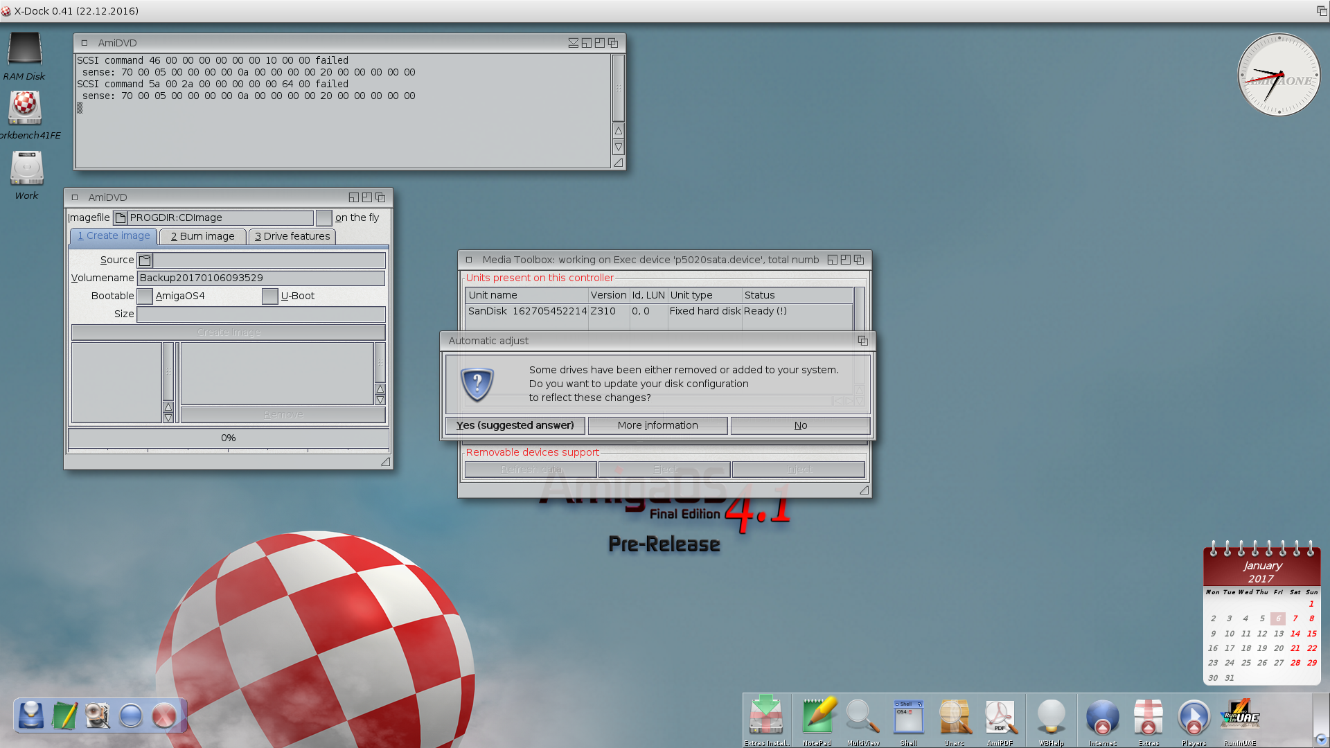Launch NotePad from the dock

tap(817, 717)
